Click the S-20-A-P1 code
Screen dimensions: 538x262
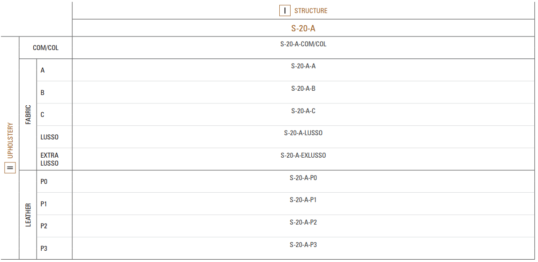coord(303,200)
